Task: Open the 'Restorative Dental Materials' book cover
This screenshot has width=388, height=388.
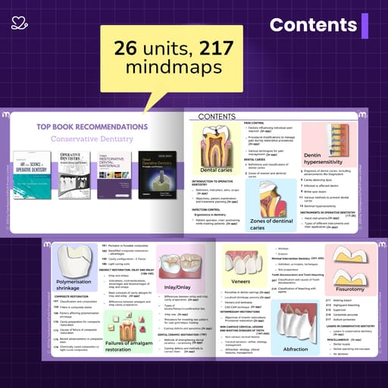Action: 114,175
